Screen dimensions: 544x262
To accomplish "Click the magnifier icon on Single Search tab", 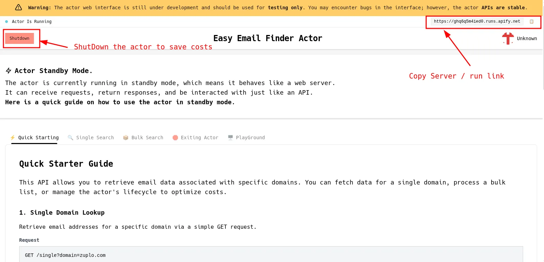I will pyautogui.click(x=71, y=138).
